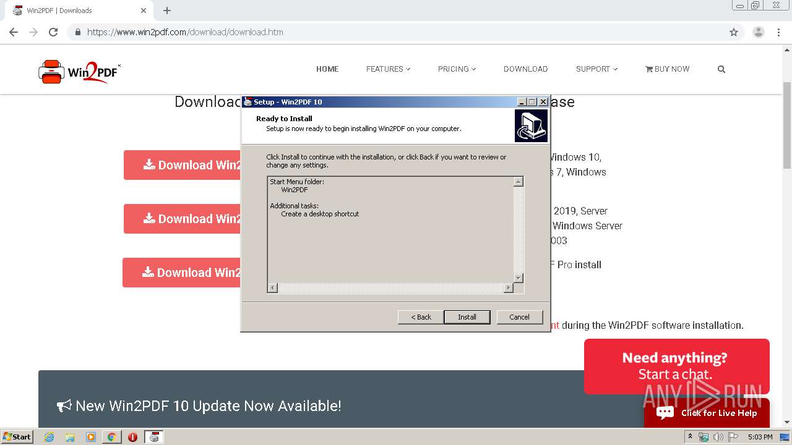Open the 'Need anything? Start a chat' box
This screenshot has height=445, width=792.
click(x=677, y=366)
